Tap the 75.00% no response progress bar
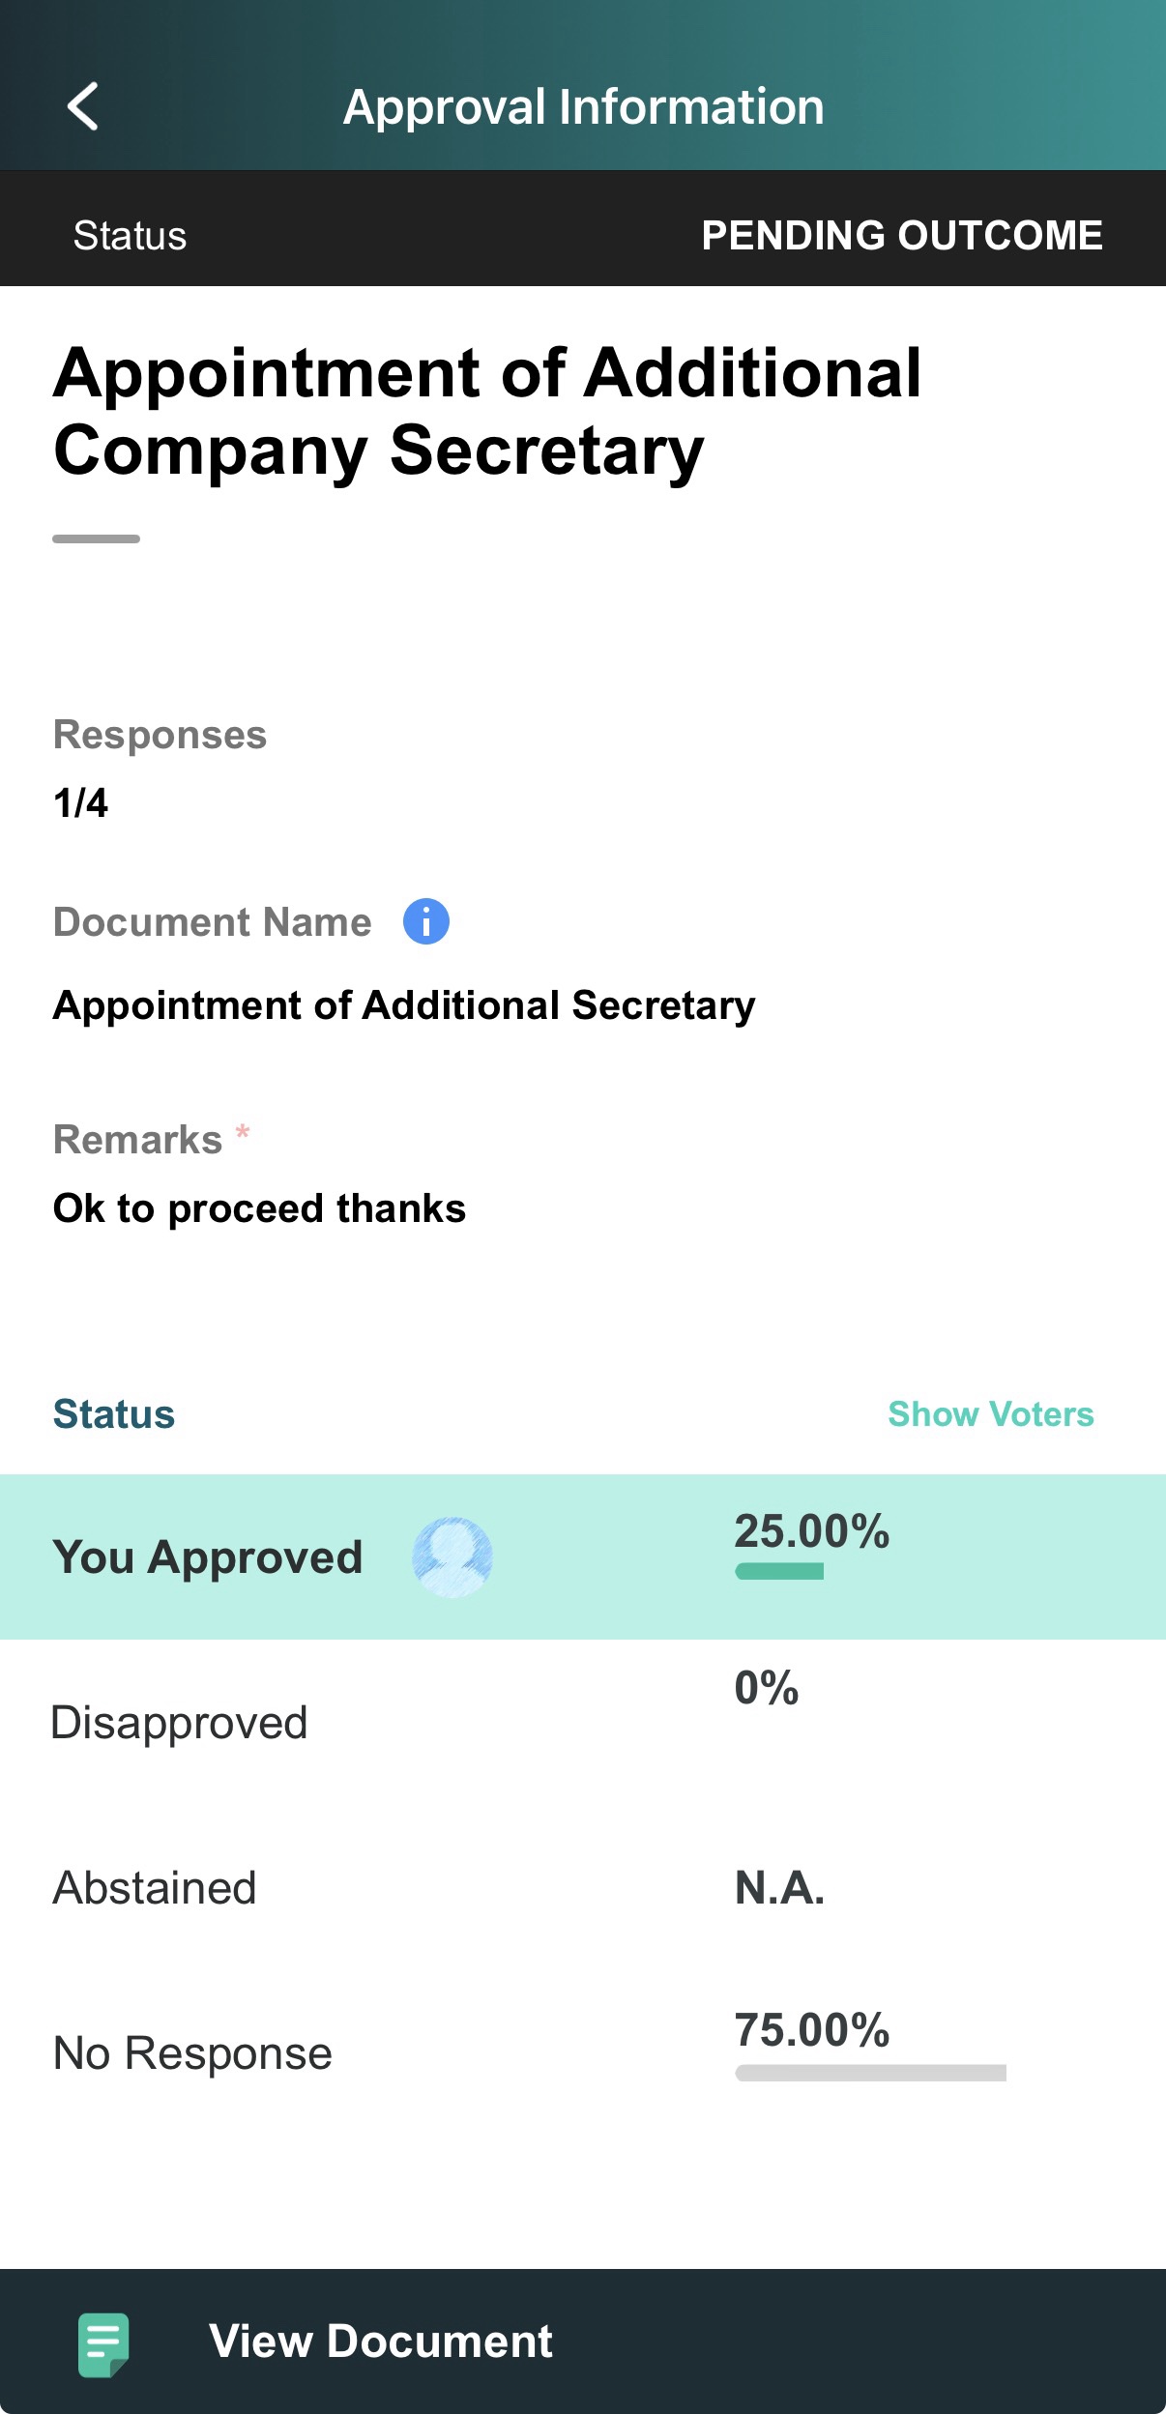The image size is (1166, 2414). (x=870, y=2073)
